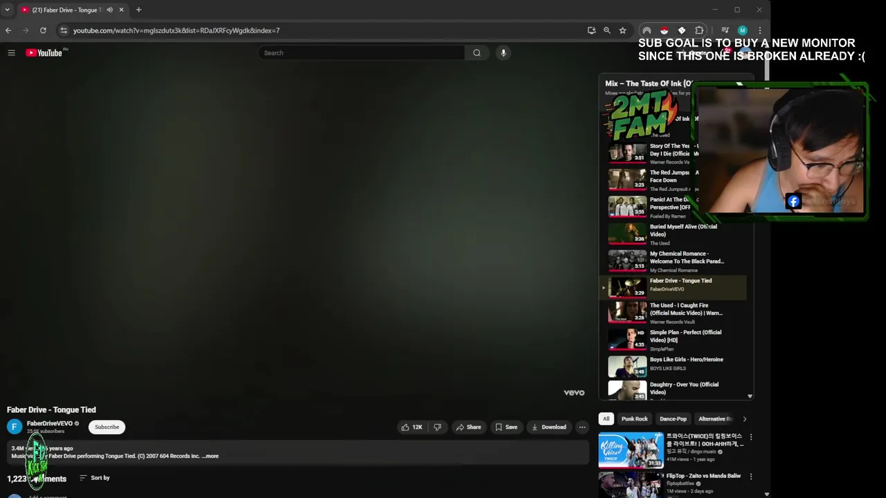This screenshot has height=498, width=886.
Task: Select the Faber Drive - Tongue Tied tab
Action: [66, 10]
